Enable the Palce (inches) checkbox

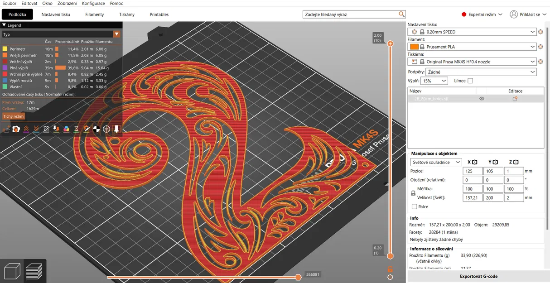tap(415, 207)
